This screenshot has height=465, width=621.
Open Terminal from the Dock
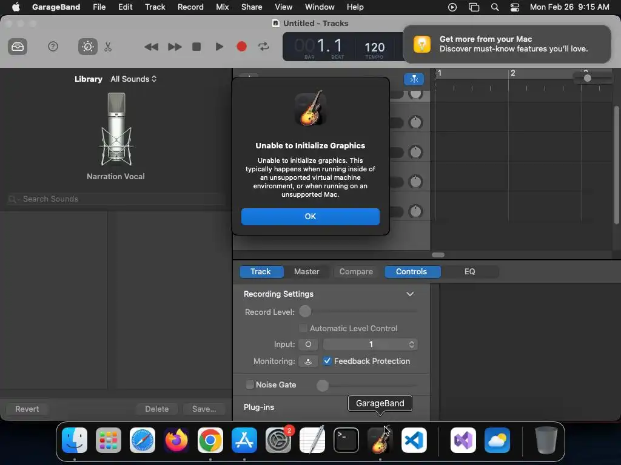(x=346, y=440)
